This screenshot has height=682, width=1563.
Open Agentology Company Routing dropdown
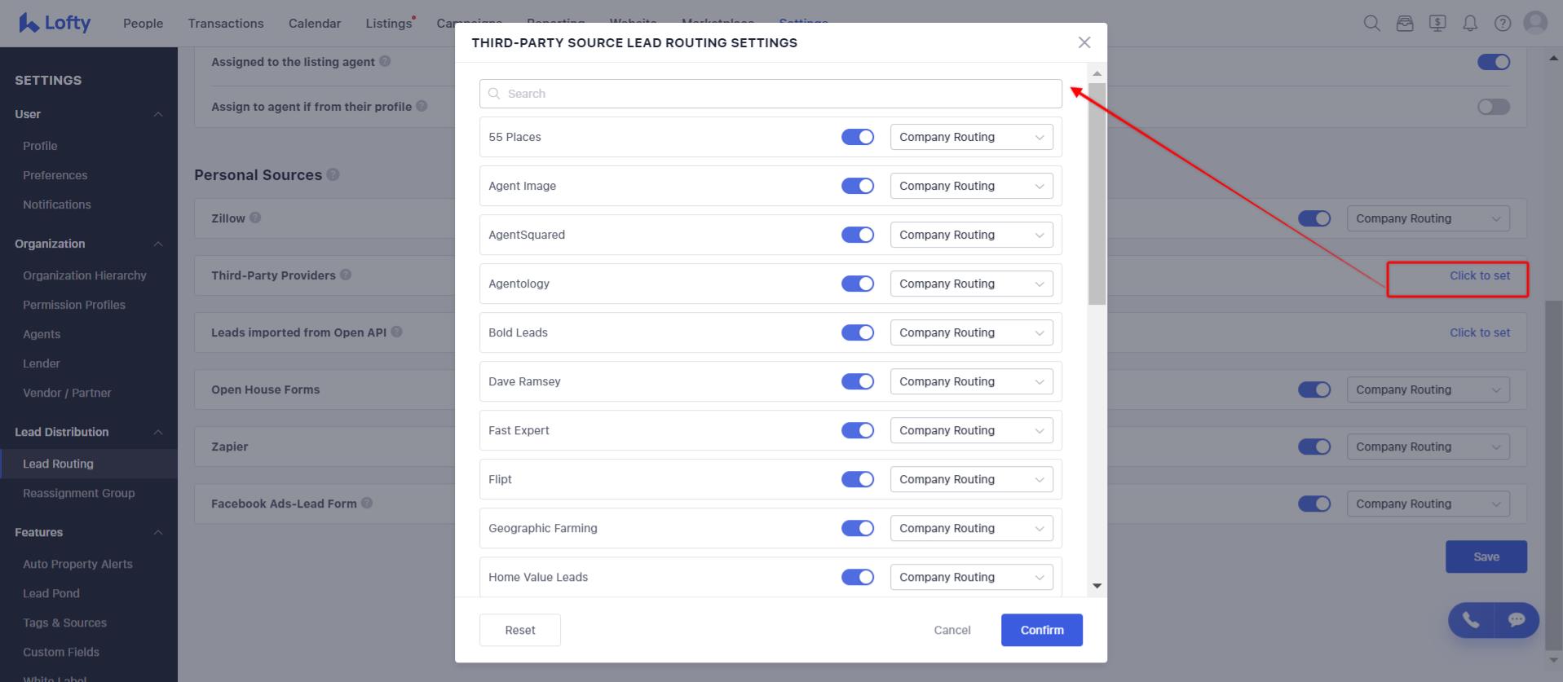(x=972, y=284)
